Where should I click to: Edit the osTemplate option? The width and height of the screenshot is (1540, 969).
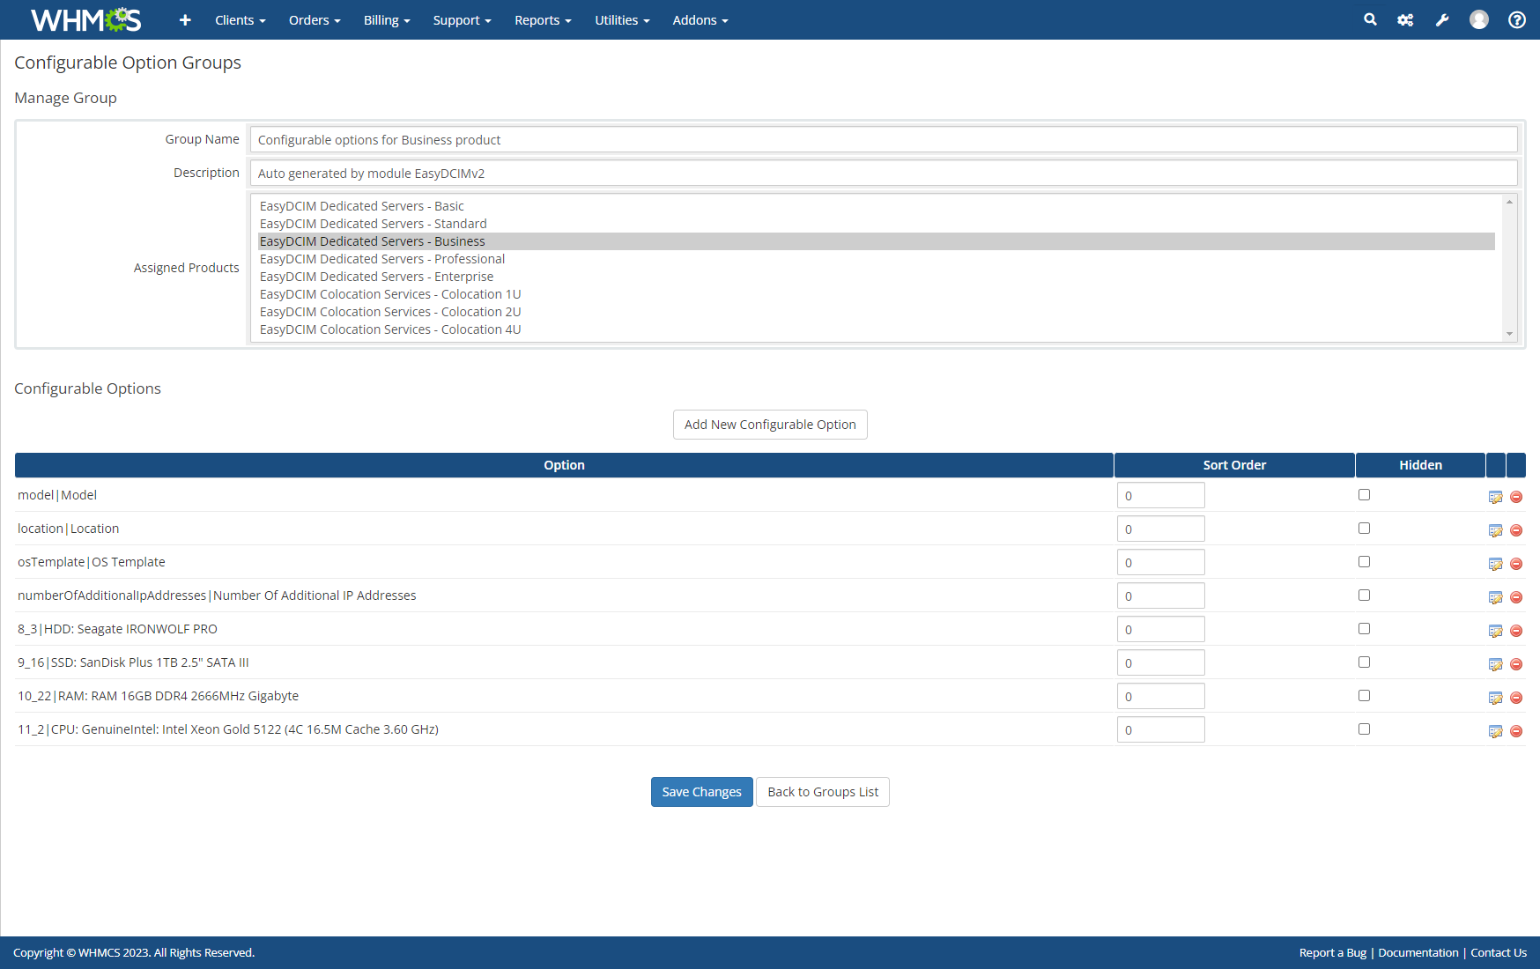(1495, 564)
